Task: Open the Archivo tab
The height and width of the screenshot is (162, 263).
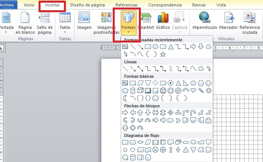Action: [8, 5]
